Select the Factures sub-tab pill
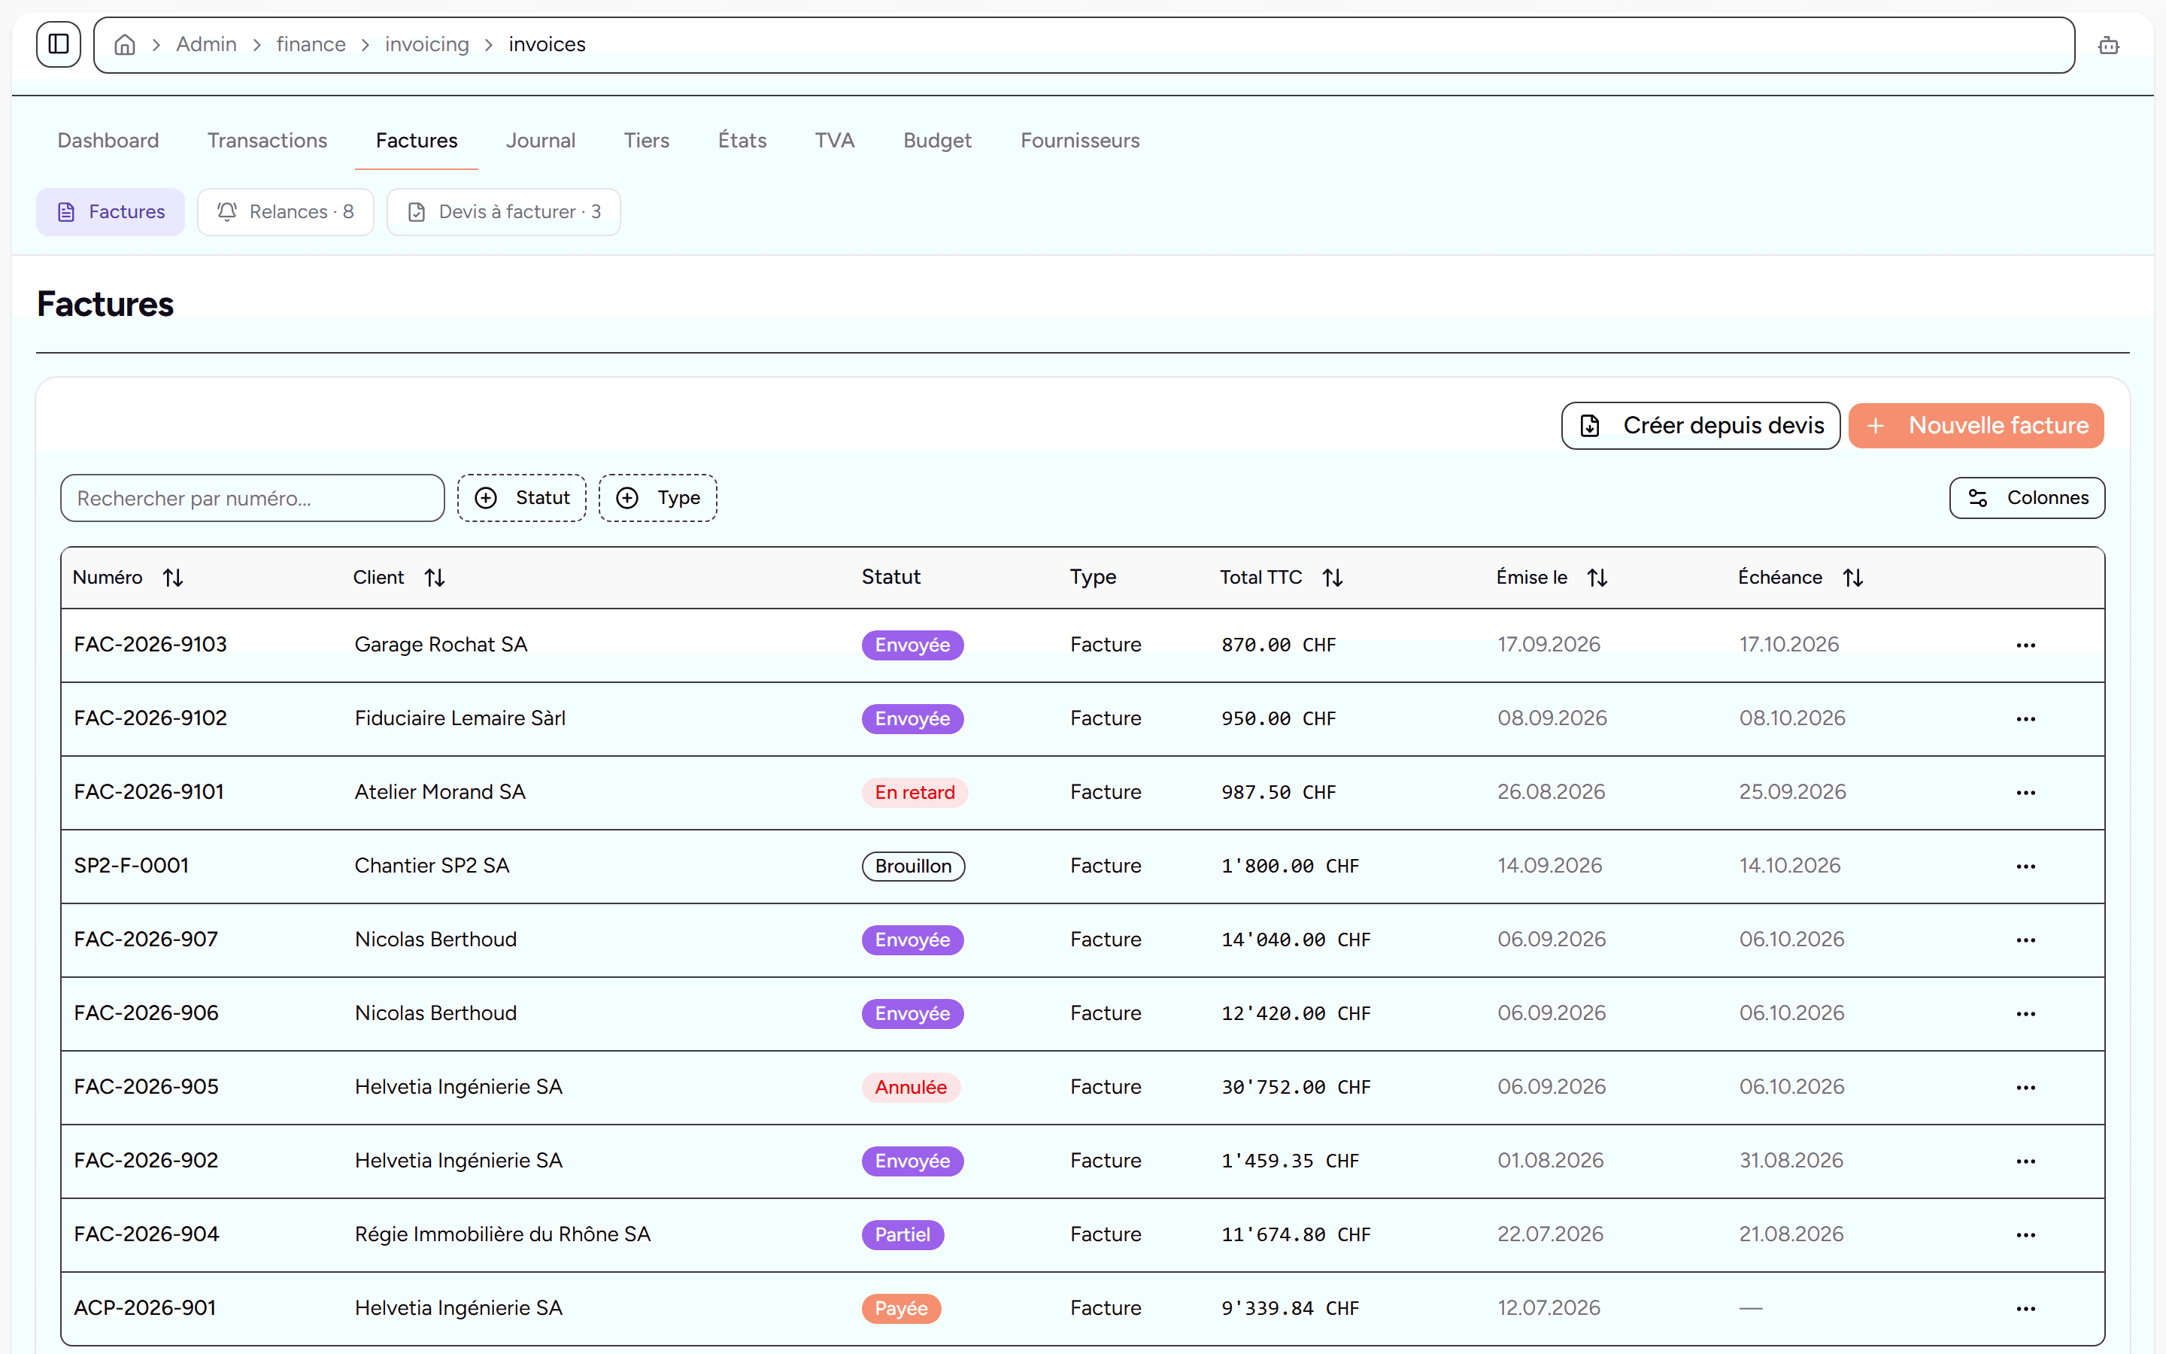The image size is (2166, 1354). (111, 212)
